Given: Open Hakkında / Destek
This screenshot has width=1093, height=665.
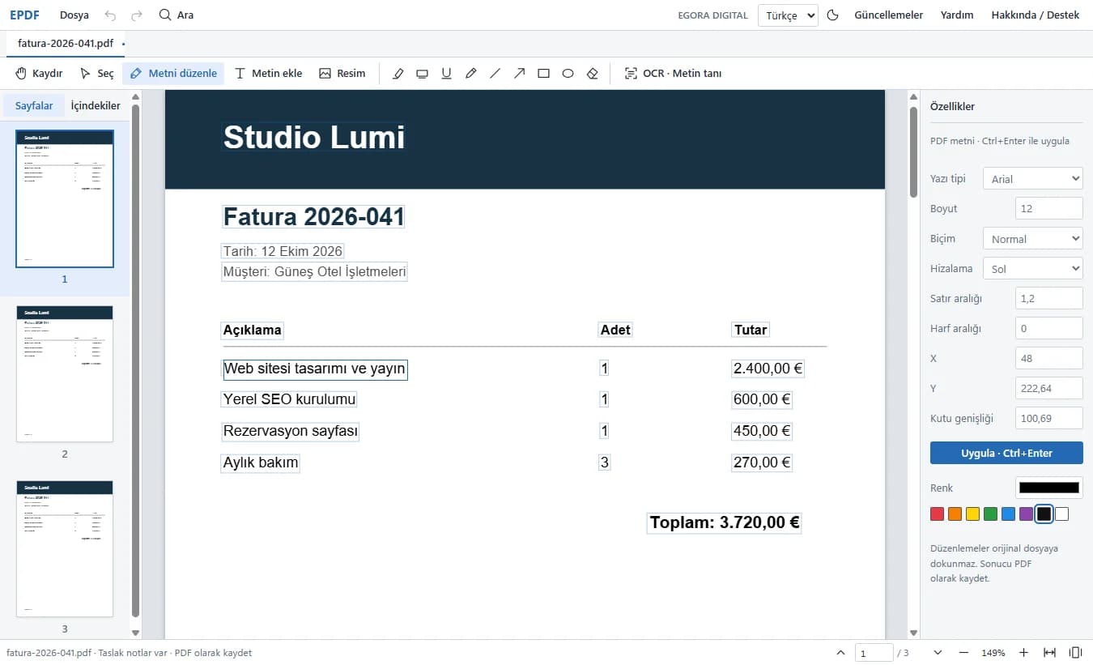Looking at the screenshot, I should click(1036, 15).
